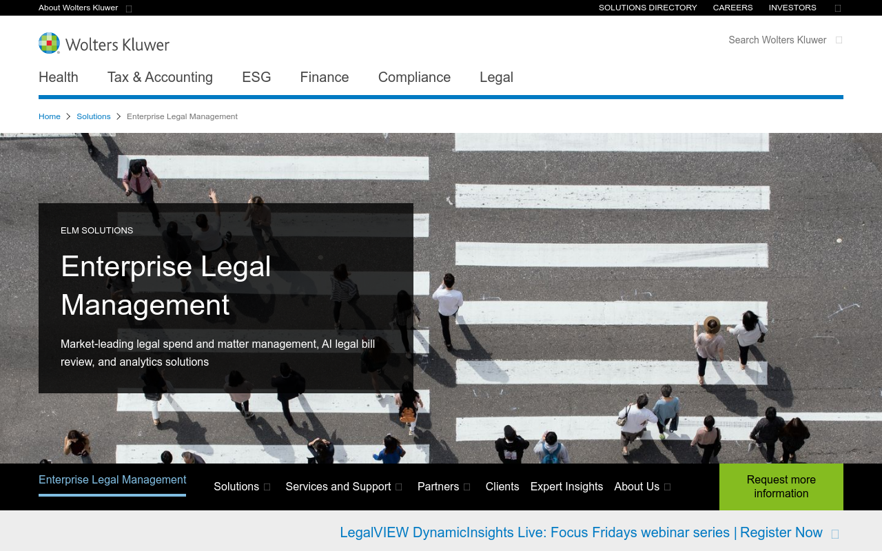Click the Enterprise Legal Management breadcrumb text

182,116
